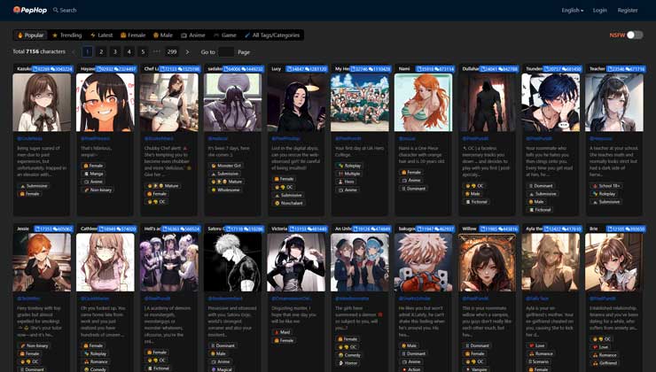Go to next page with right arrow
656x372 pixels.
(x=187, y=52)
